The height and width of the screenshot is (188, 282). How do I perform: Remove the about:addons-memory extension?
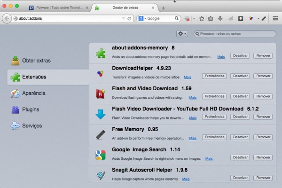pyautogui.click(x=263, y=55)
